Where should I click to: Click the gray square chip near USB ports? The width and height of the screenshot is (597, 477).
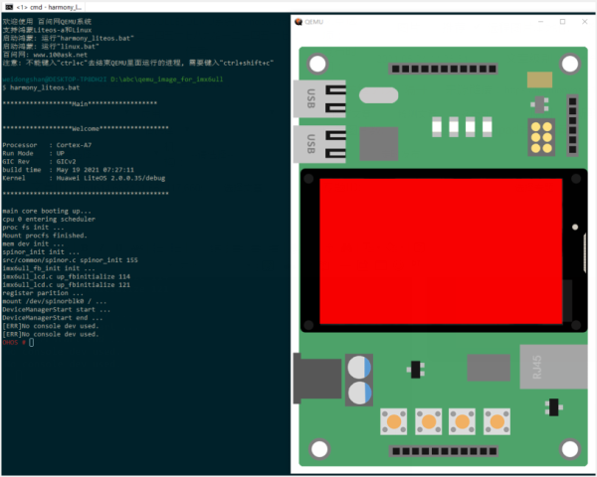[x=379, y=143]
